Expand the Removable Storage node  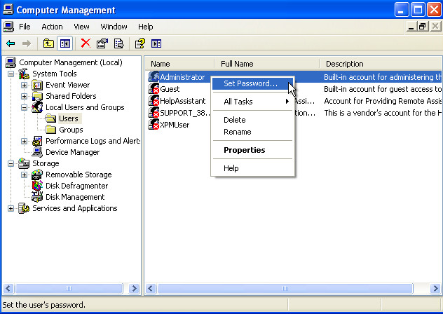(24, 175)
